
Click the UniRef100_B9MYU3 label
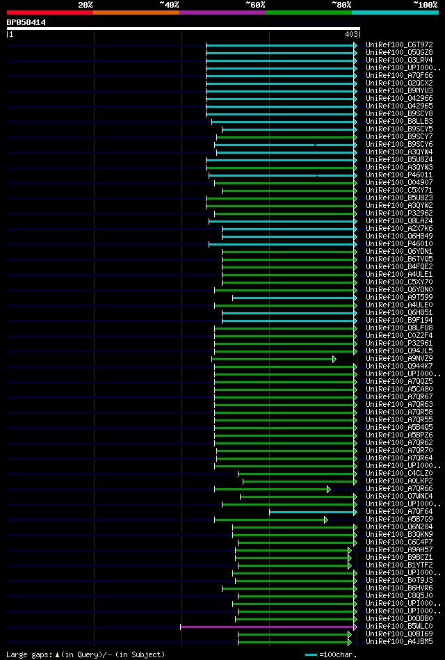click(399, 91)
